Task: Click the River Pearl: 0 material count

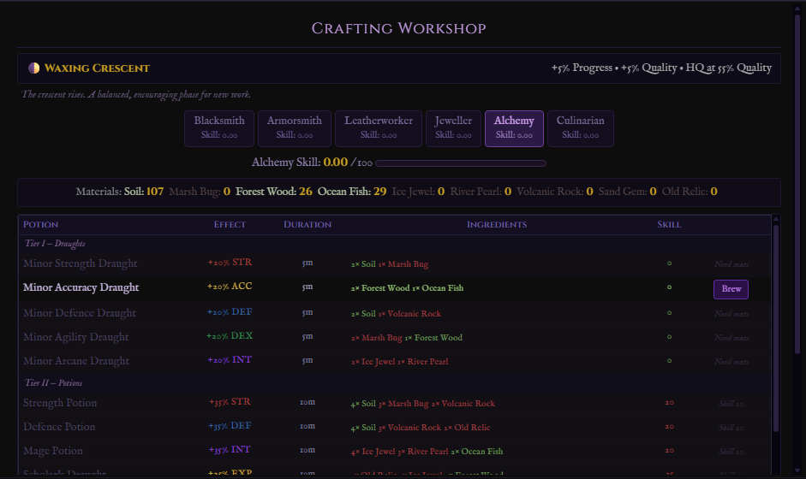Action: 481,192
